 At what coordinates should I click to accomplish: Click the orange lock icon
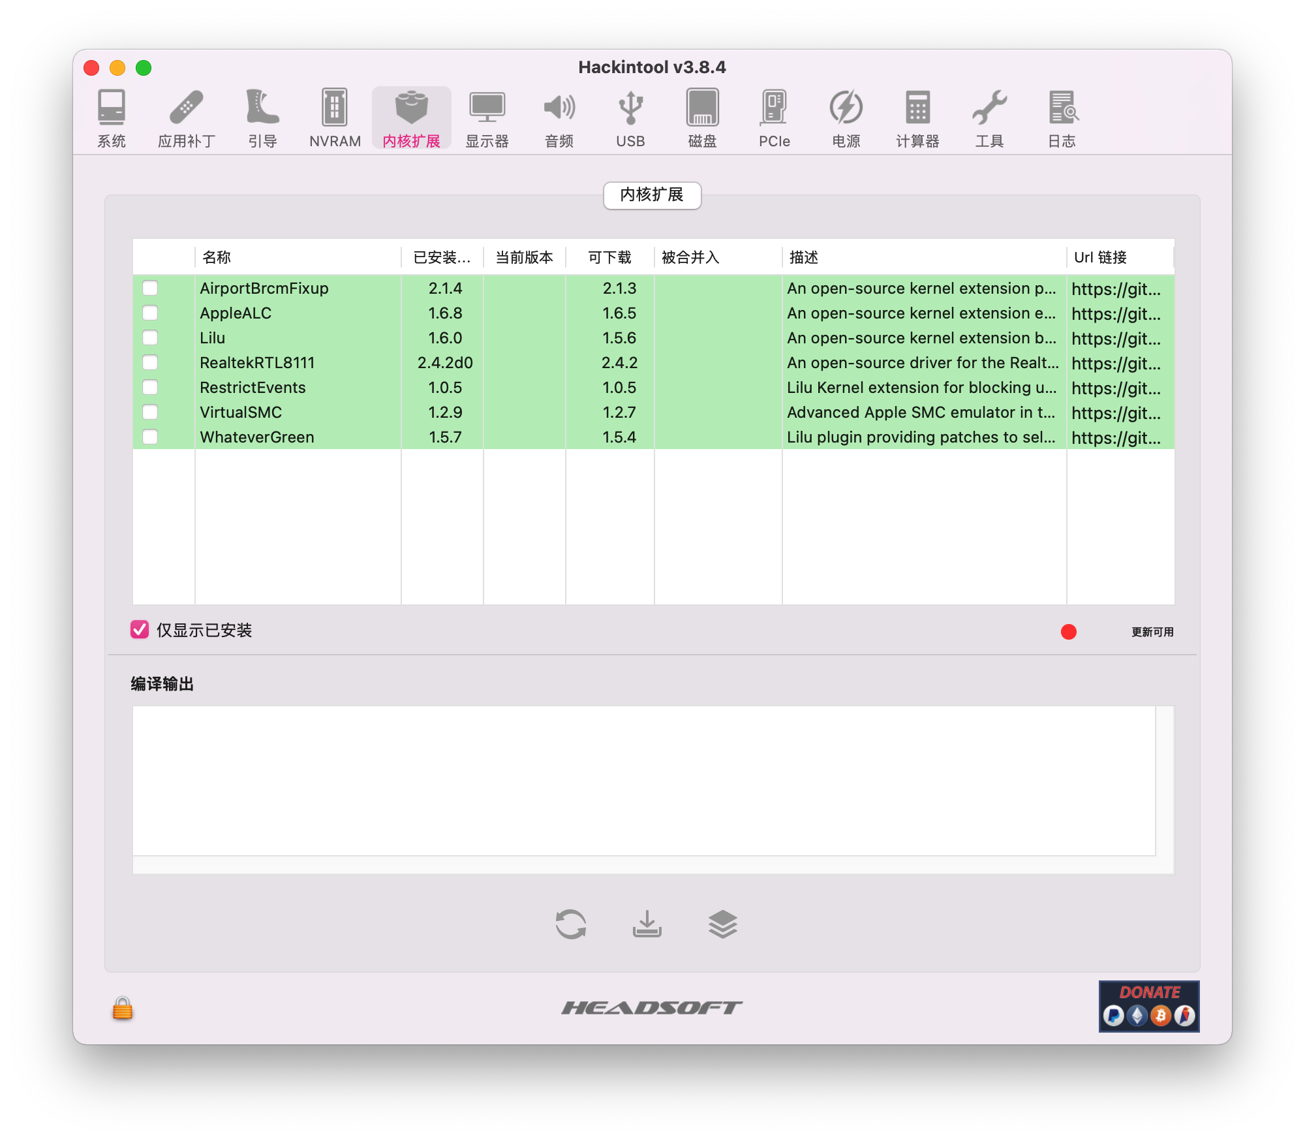pyautogui.click(x=123, y=1008)
